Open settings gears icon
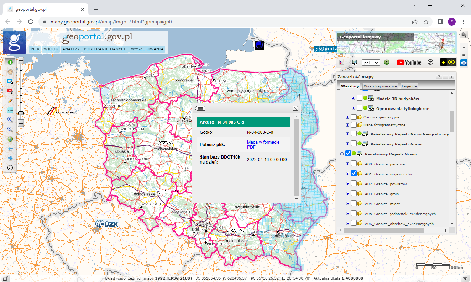Viewport: 471px width, 282px height. coord(464,34)
